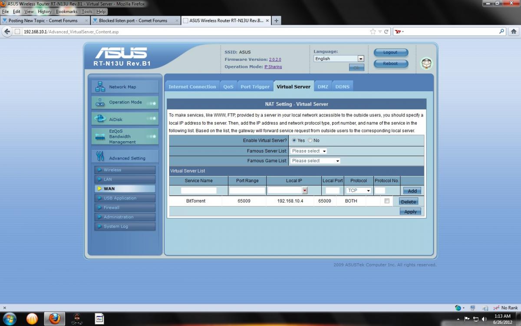Open the History menu
Image resolution: width=521 pixels, height=326 pixels.
pyautogui.click(x=44, y=12)
